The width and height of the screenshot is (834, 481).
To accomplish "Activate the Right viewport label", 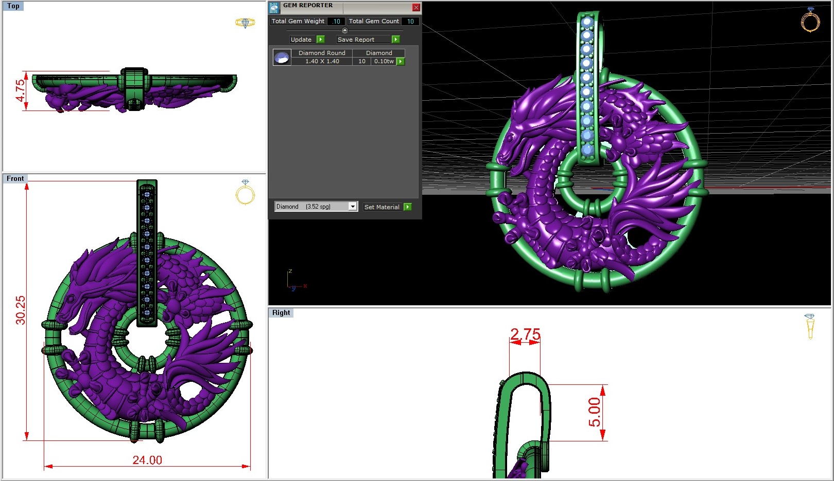I will coord(281,312).
